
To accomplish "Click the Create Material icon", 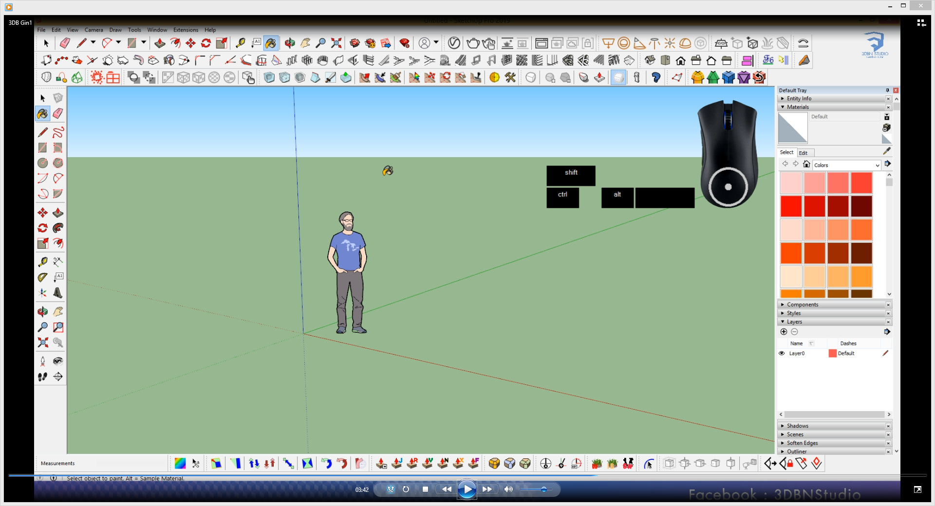I will 887,127.
